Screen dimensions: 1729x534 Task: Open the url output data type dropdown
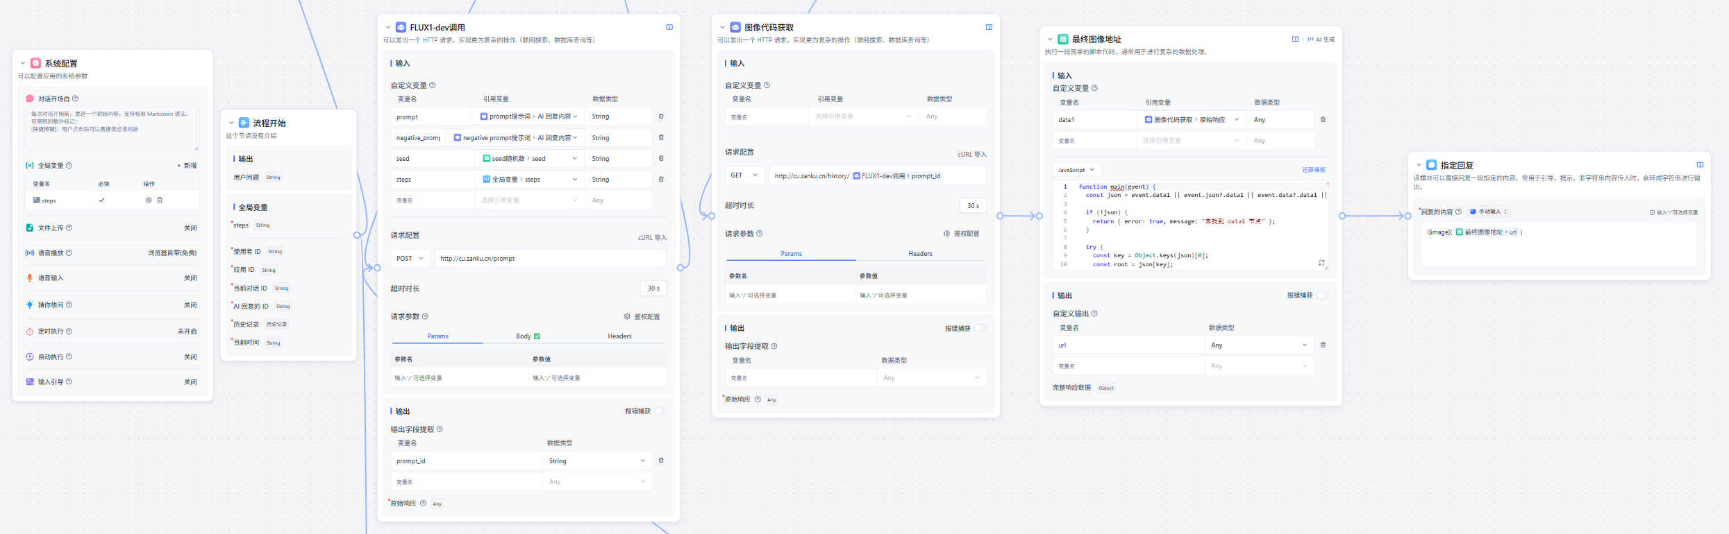tap(1259, 345)
